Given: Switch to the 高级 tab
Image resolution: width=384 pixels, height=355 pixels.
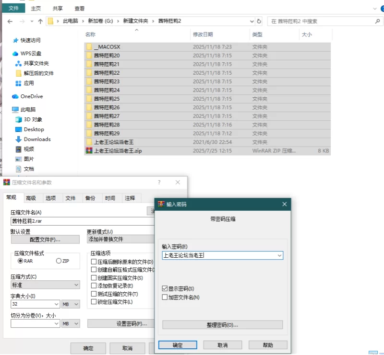Looking at the screenshot, I should coord(31,198).
